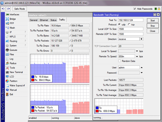Viewport: 162px width, 122px height.
Task: Launch New Terminal via its icon
Action: coord(7,72)
